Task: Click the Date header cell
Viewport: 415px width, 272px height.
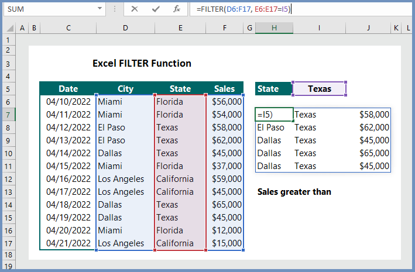Action: tap(68, 89)
